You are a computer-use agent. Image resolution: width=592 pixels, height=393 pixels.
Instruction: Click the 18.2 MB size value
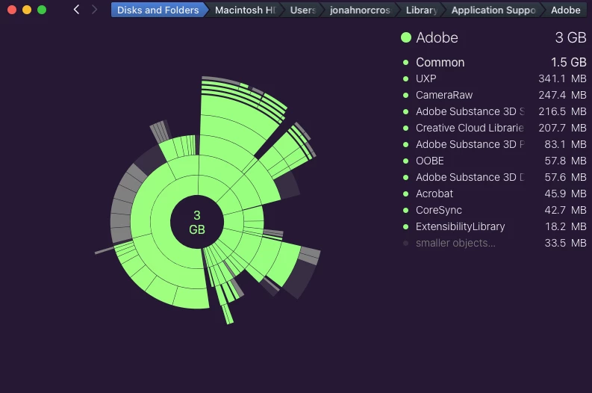point(566,226)
